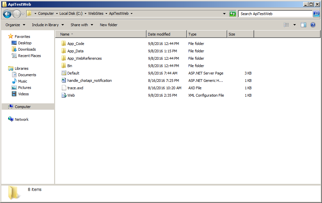Open the Organize menu
This screenshot has width=322, height=203.
[15, 25]
